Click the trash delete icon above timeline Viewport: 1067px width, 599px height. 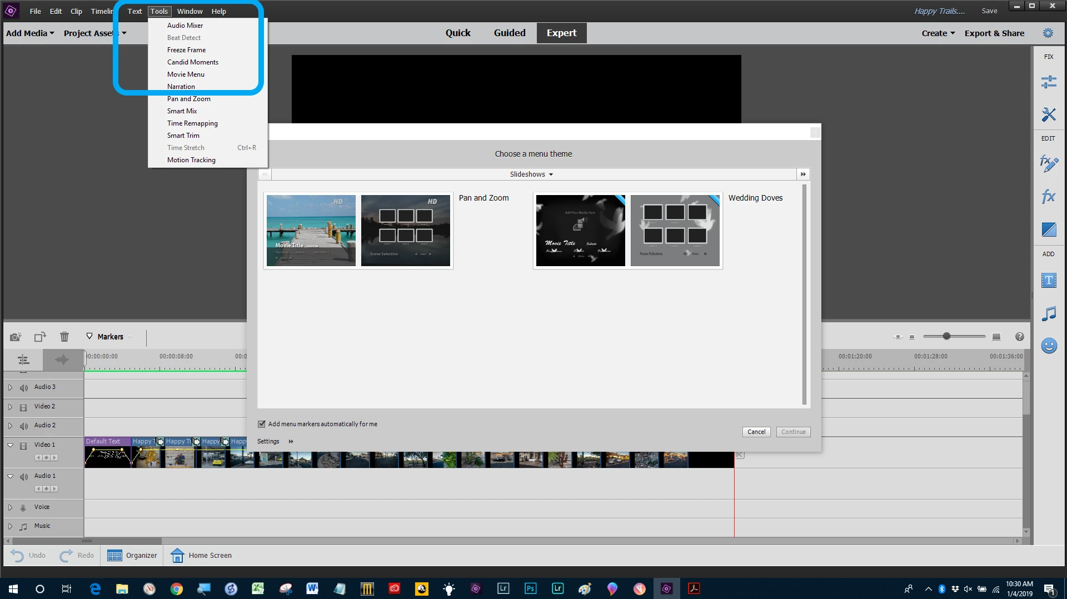[64, 337]
